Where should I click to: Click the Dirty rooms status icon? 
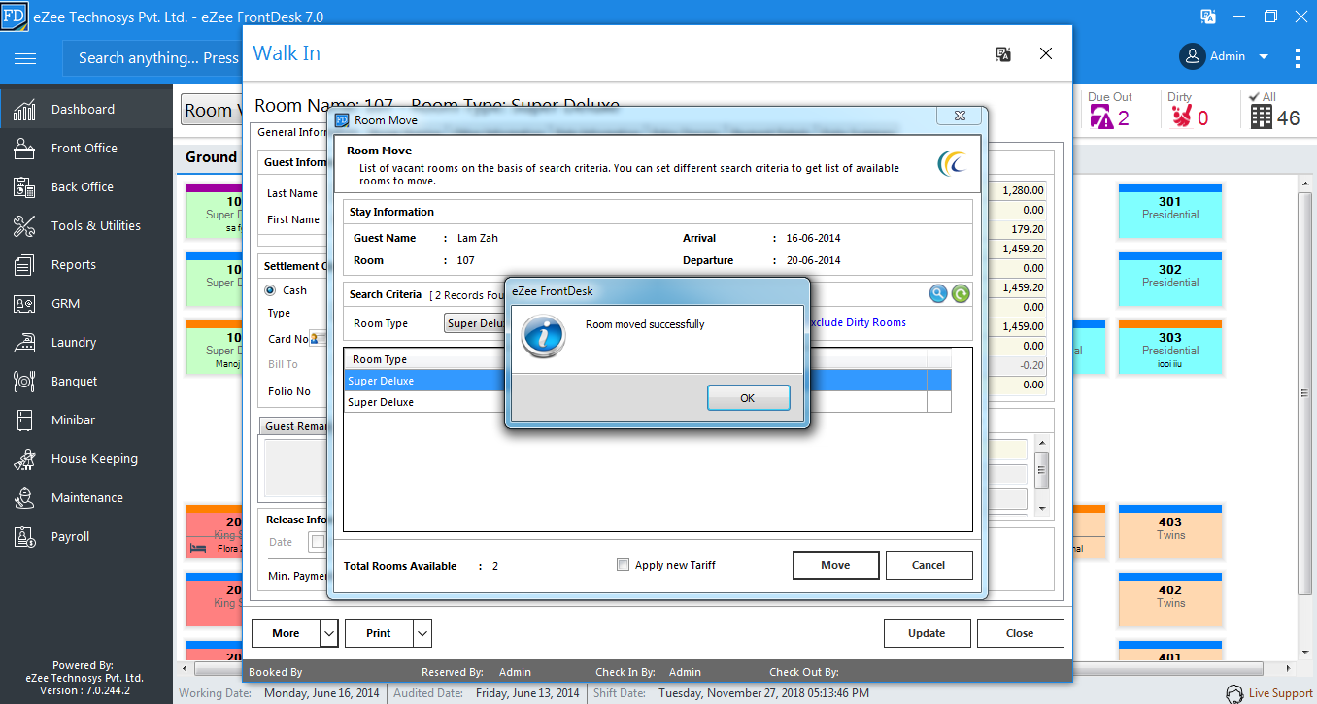(x=1180, y=117)
